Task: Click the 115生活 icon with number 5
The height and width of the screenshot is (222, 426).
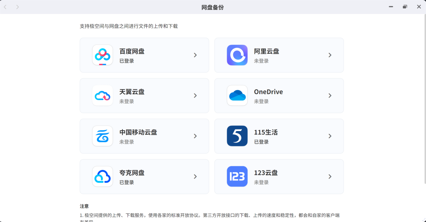Action: tap(237, 136)
